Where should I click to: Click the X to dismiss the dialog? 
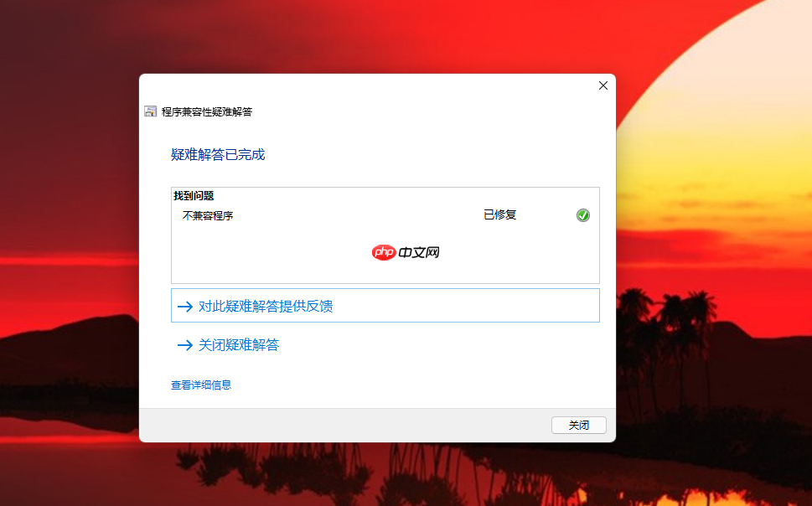(x=603, y=85)
